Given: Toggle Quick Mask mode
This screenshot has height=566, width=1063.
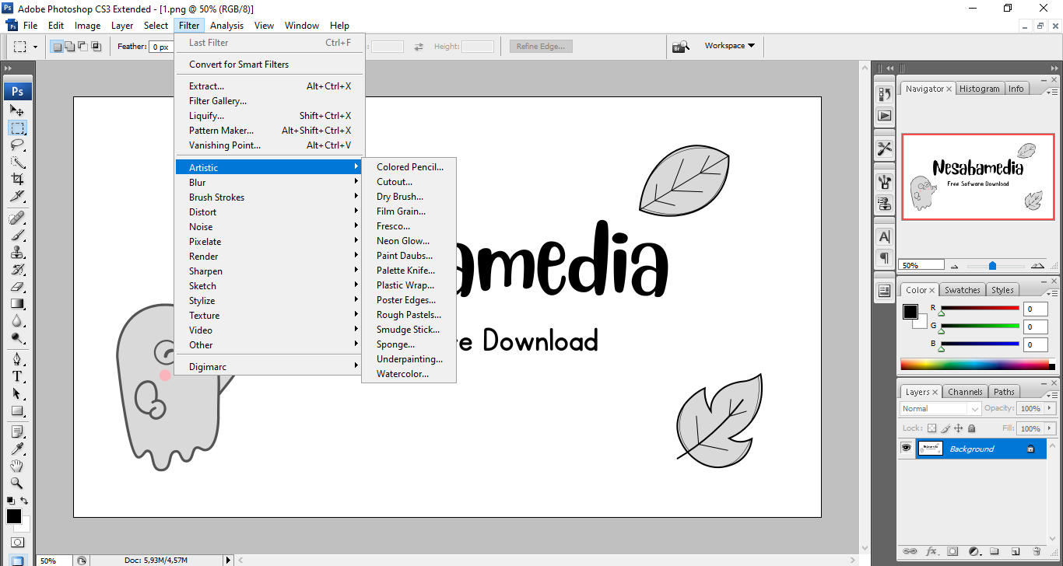Looking at the screenshot, I should (17, 543).
